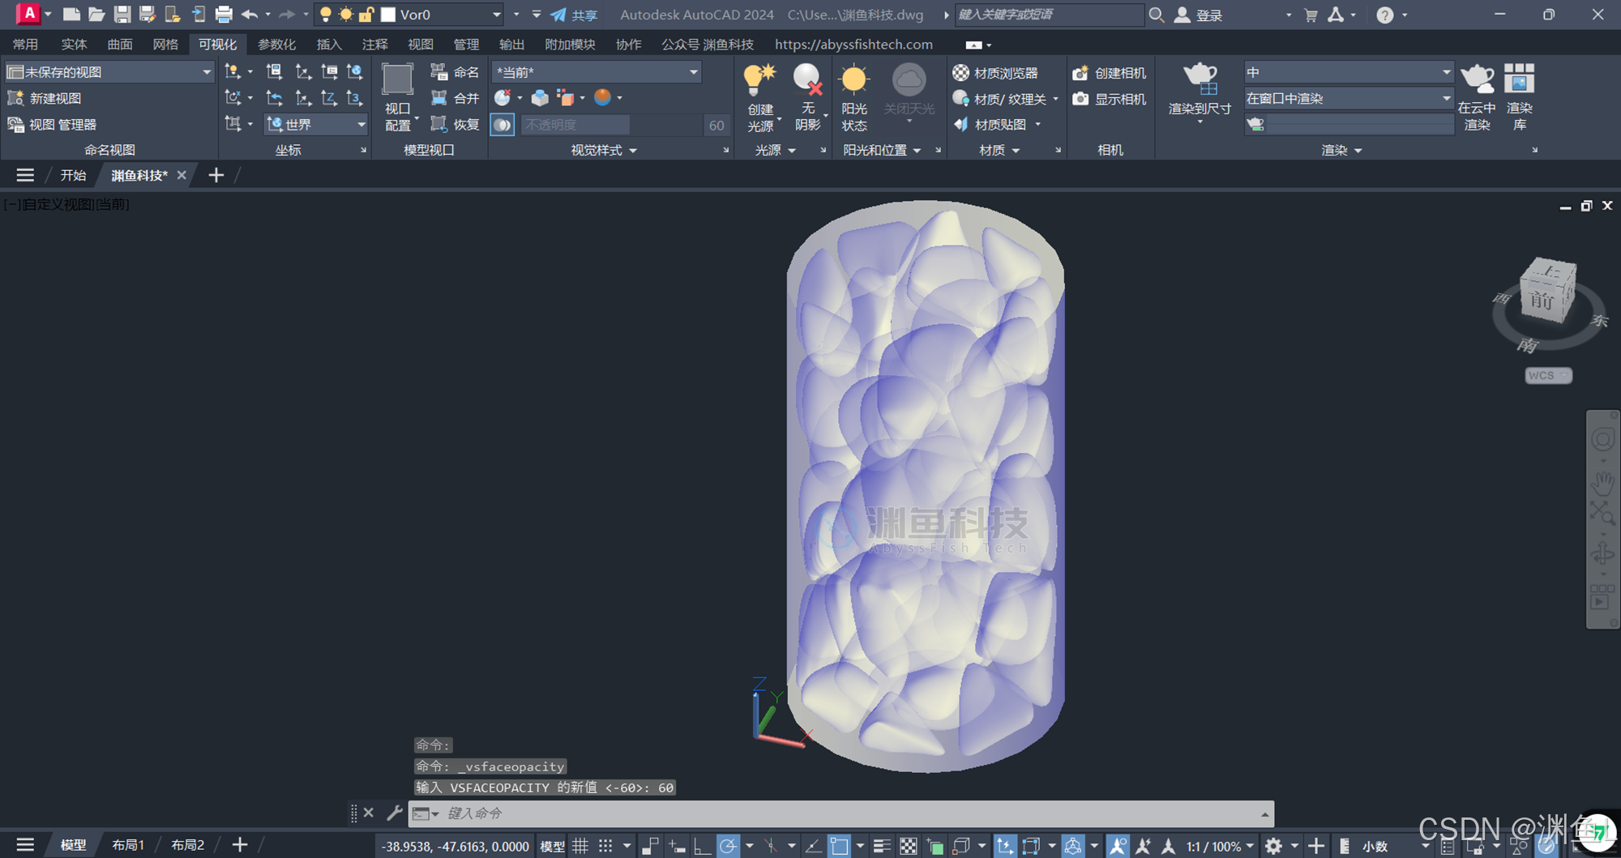Click the Pan hand icon on navigation bar
This screenshot has height=858, width=1621.
point(1602,483)
